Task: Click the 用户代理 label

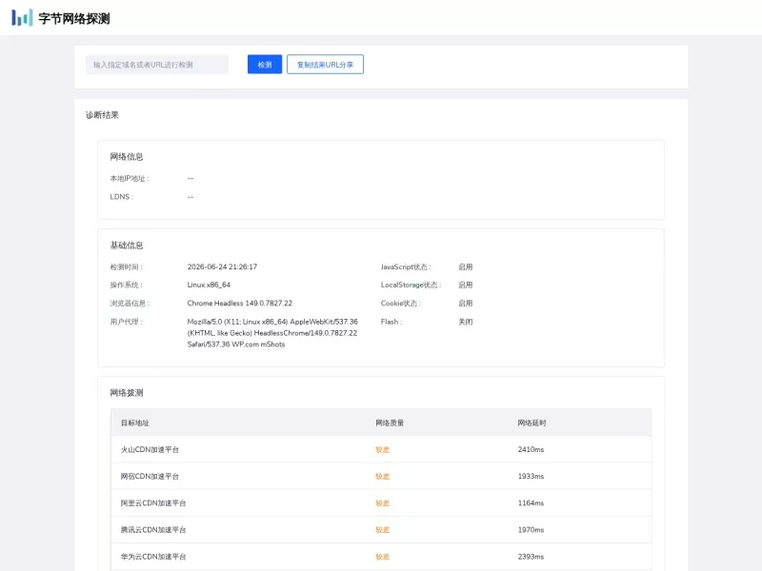Action: [x=126, y=322]
